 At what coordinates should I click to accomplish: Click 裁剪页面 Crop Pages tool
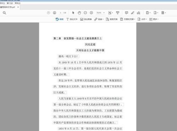point(112,19)
